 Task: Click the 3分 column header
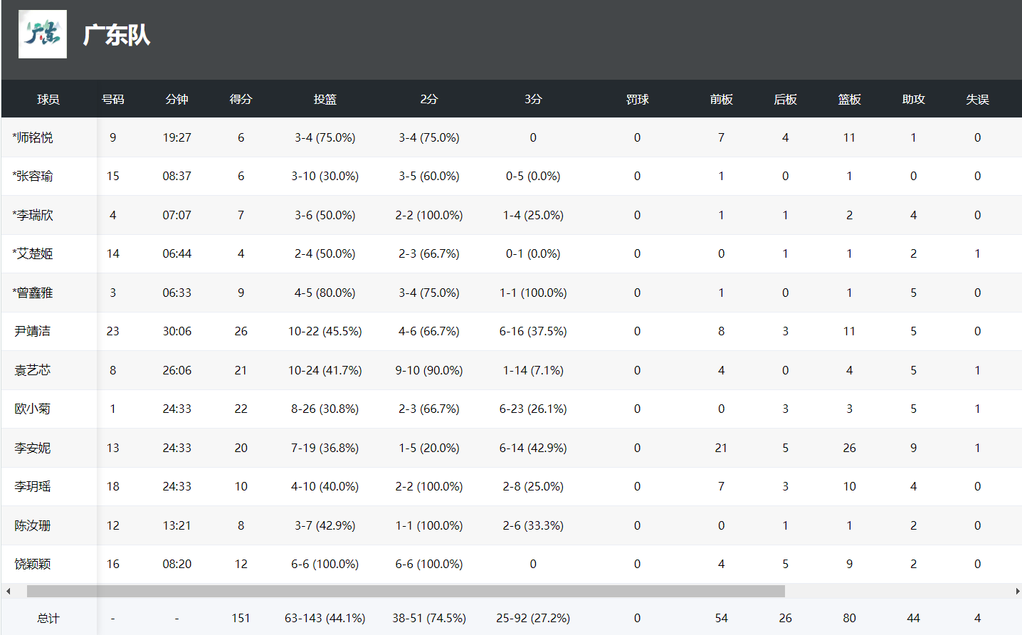pos(533,99)
